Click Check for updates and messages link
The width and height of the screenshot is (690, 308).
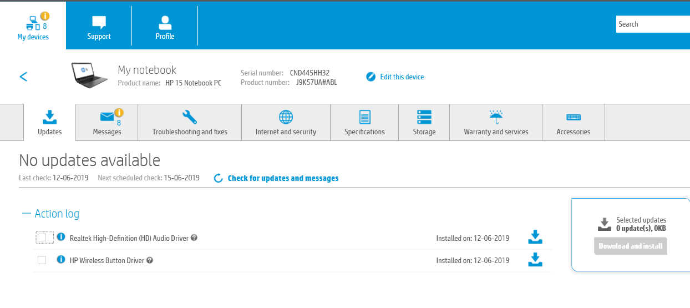(283, 178)
